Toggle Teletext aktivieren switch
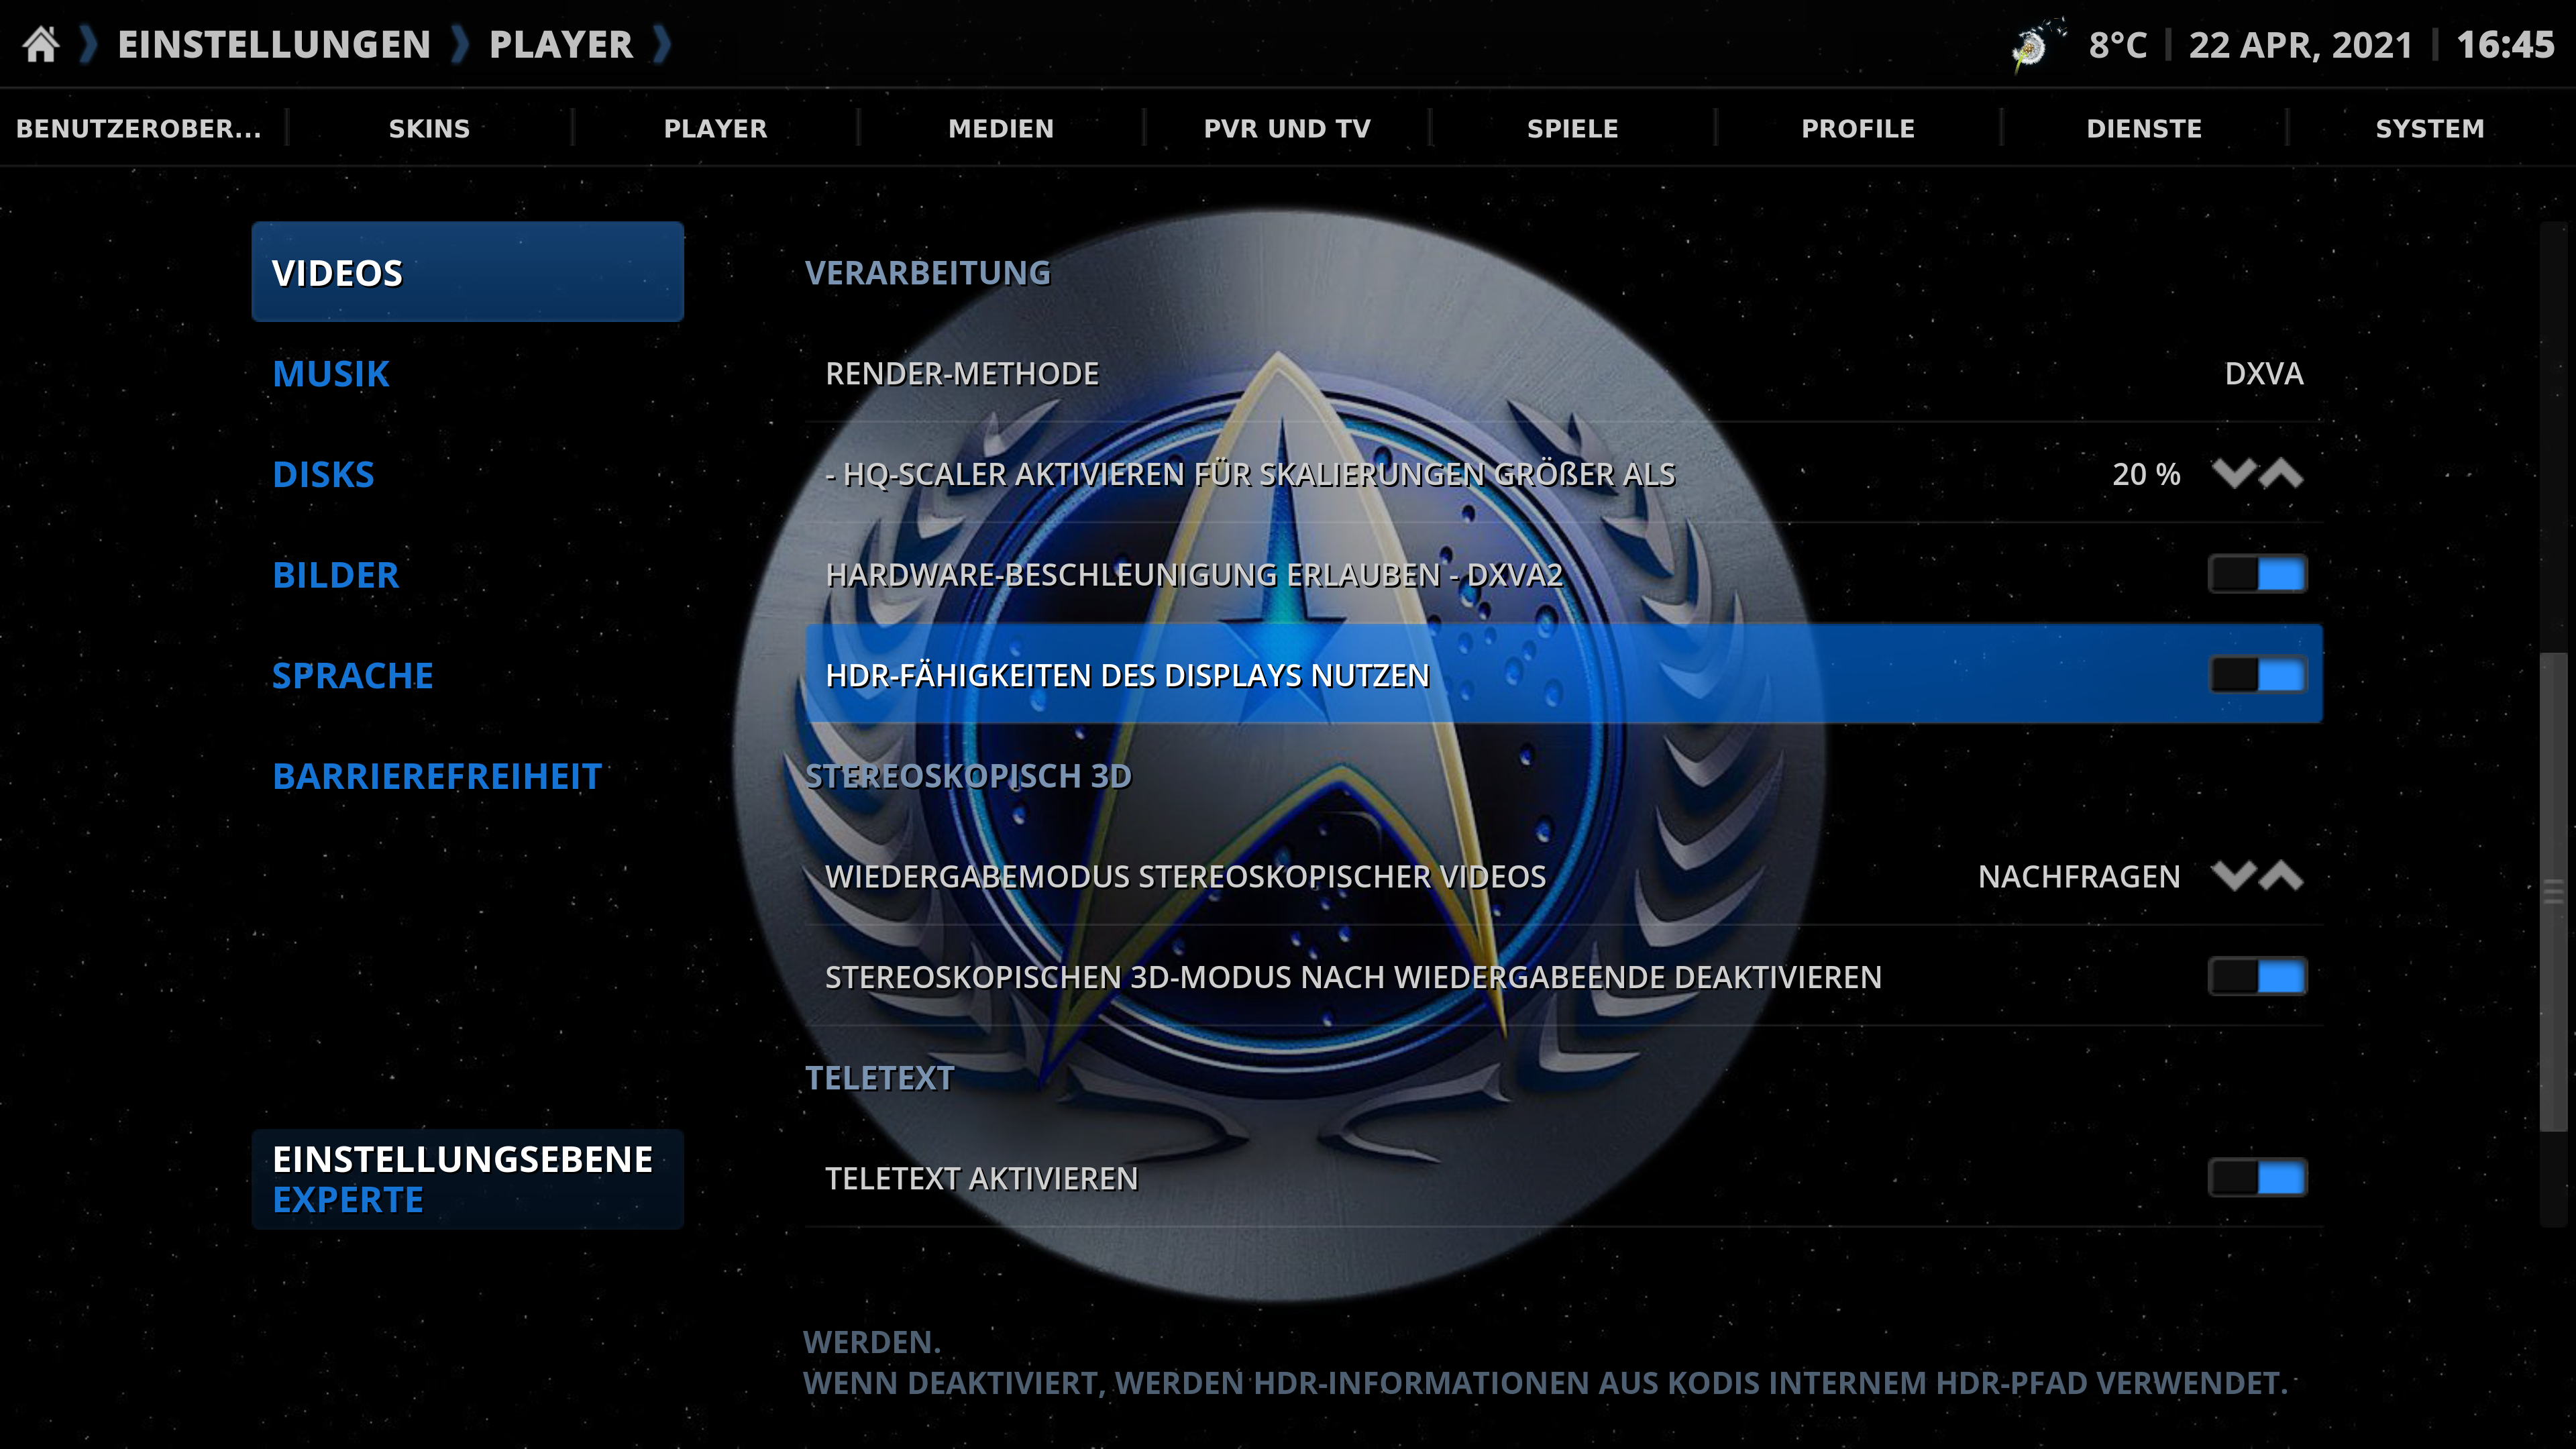 pyautogui.click(x=2258, y=1178)
